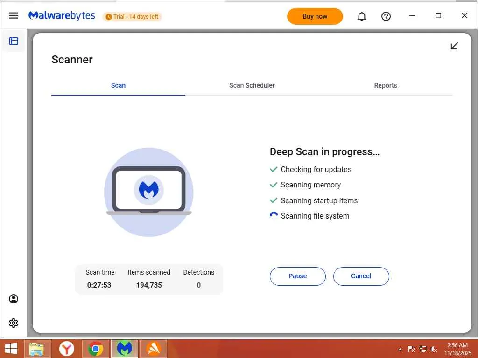The width and height of the screenshot is (478, 358).
Task: Click the checkmark beside Scanning memory
Action: [274, 185]
